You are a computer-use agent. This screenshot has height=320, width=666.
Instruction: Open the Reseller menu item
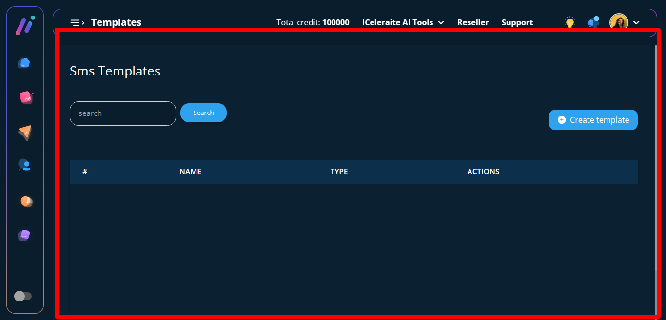(472, 22)
